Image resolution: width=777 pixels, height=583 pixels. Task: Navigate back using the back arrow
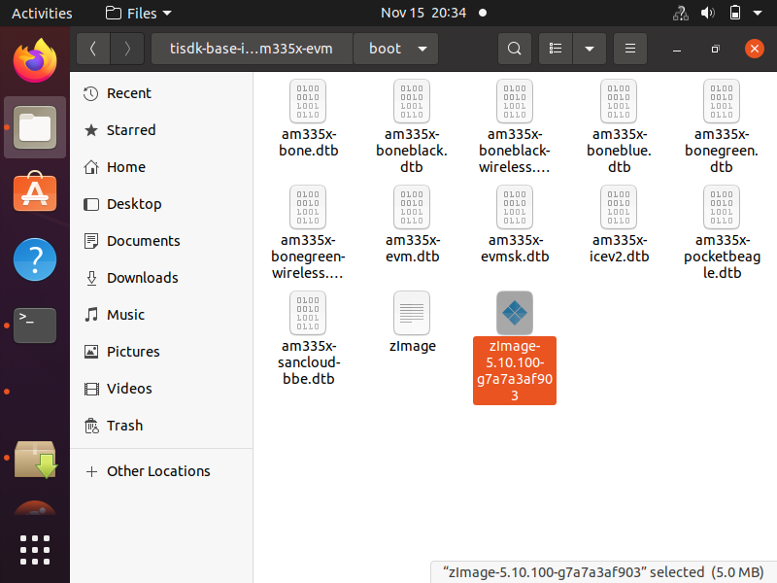92,48
